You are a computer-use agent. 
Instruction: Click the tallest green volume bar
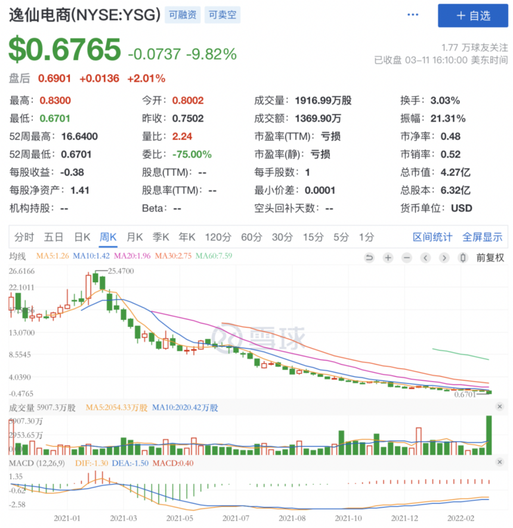pyautogui.click(x=489, y=435)
